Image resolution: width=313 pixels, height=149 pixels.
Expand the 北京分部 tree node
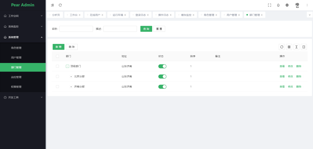point(71,77)
